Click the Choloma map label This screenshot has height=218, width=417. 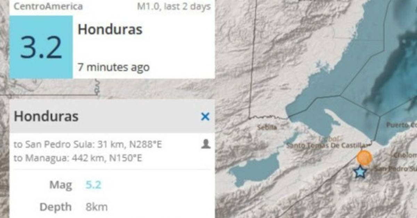coord(405,155)
